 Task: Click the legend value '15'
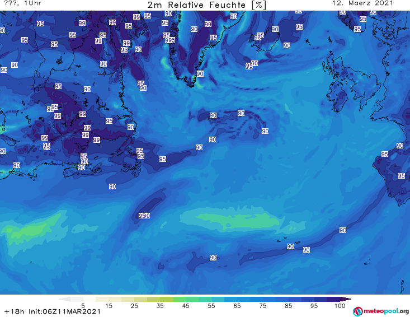point(109,306)
